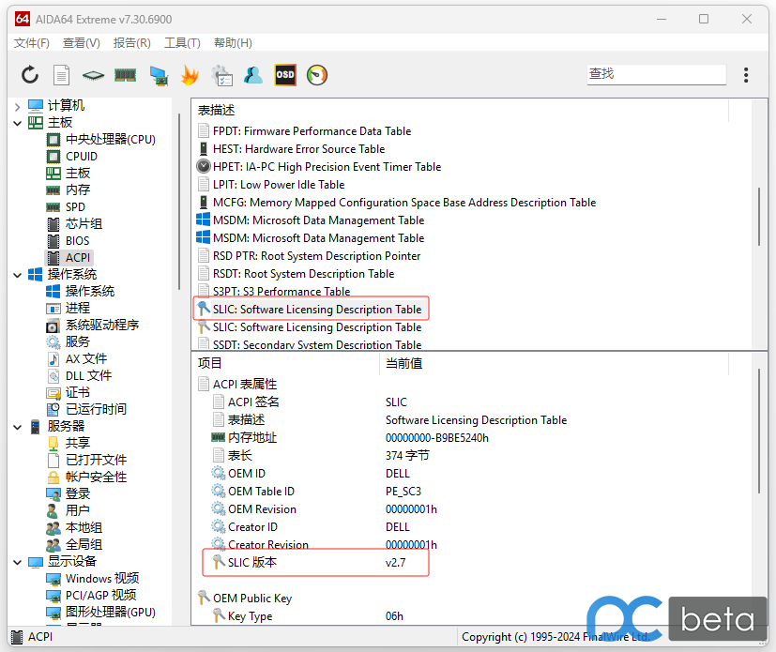Select the 芯片组 tree item
The width and height of the screenshot is (776, 652).
[74, 223]
